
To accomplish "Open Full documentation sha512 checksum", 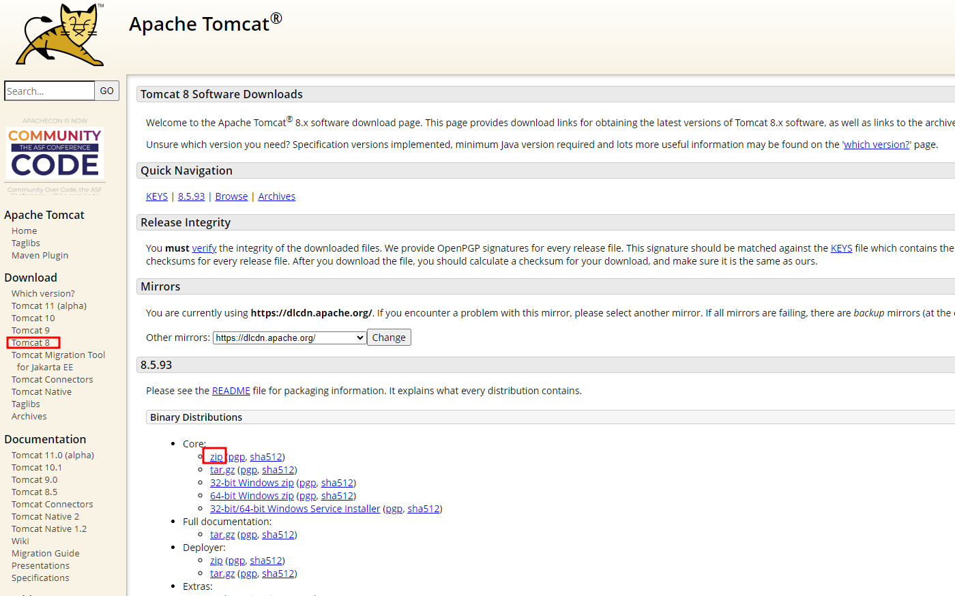I will click(278, 535).
